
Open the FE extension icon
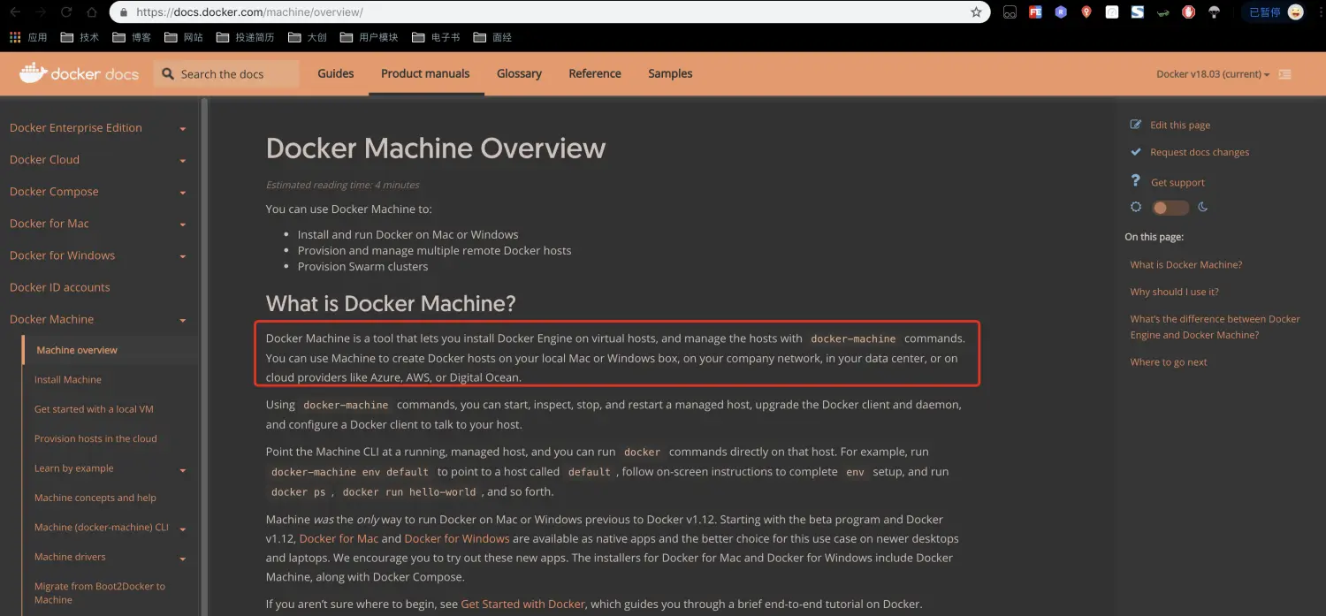coord(1035,12)
